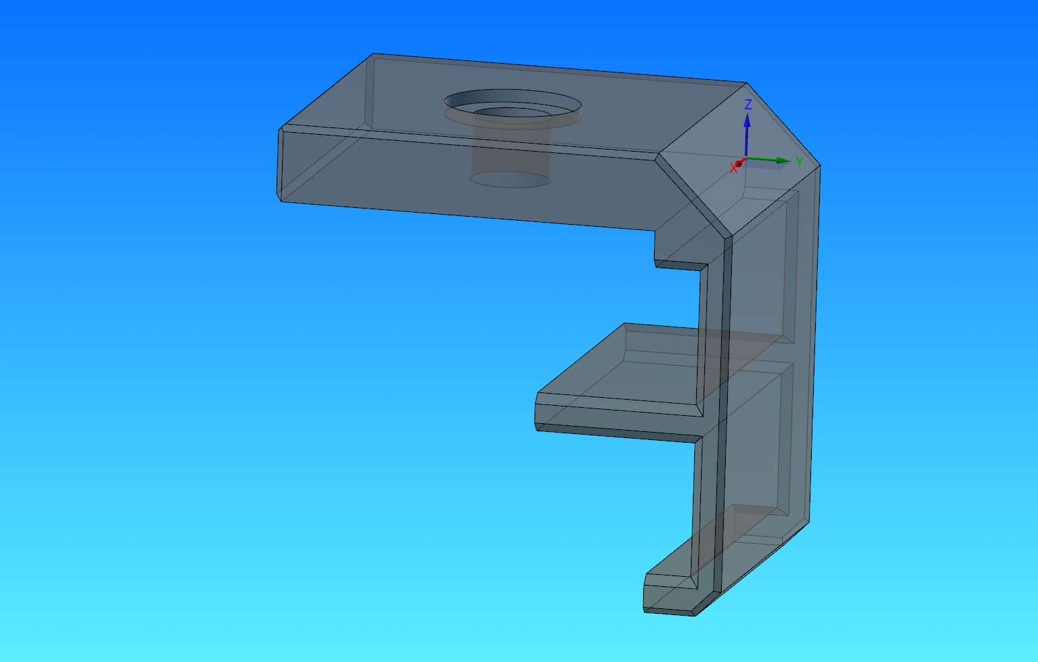Click the blue Z axis arrow
Image resolution: width=1038 pixels, height=662 pixels.
click(x=747, y=135)
